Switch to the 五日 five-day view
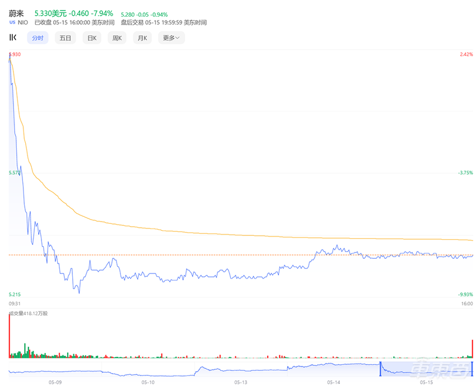The height and width of the screenshot is (386, 476). tap(66, 38)
